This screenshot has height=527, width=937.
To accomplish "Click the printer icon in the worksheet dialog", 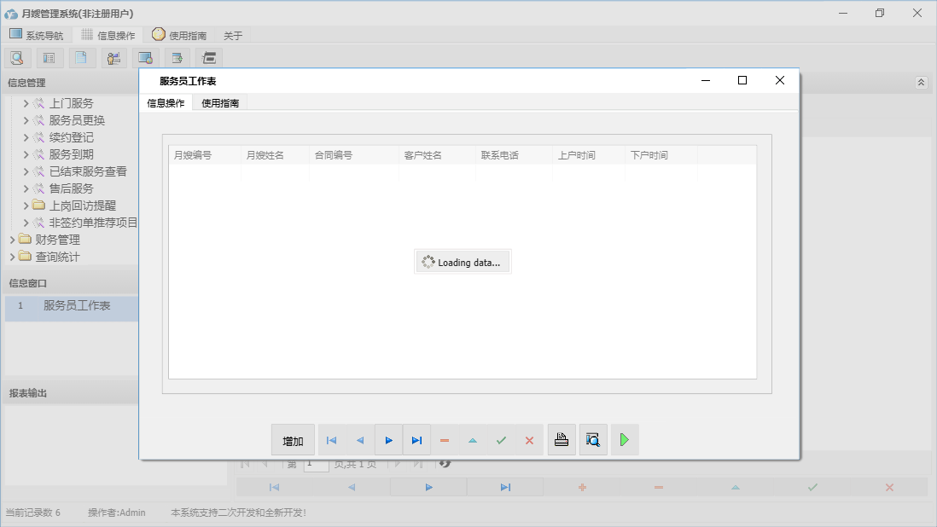I will [x=562, y=439].
